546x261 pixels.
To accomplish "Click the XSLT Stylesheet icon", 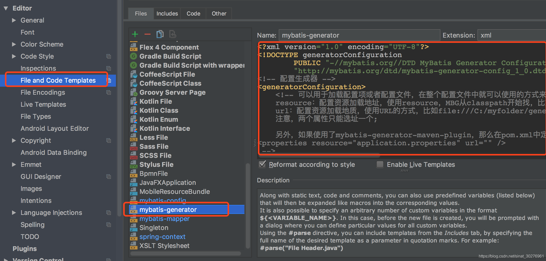I will pyautogui.click(x=133, y=245).
